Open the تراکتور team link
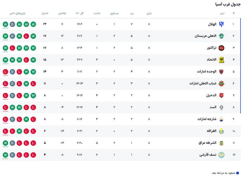The width and height of the screenshot is (245, 176). [210, 48]
